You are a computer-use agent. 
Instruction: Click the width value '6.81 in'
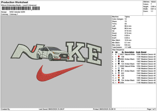click(153, 9)
